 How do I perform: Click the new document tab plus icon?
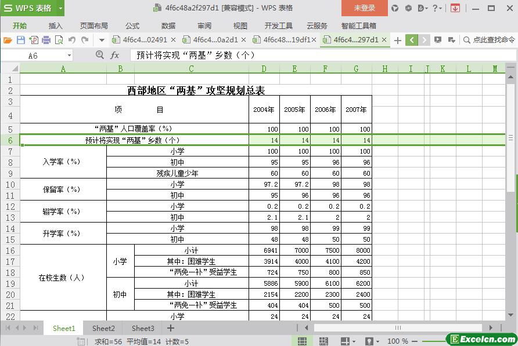[x=397, y=40]
